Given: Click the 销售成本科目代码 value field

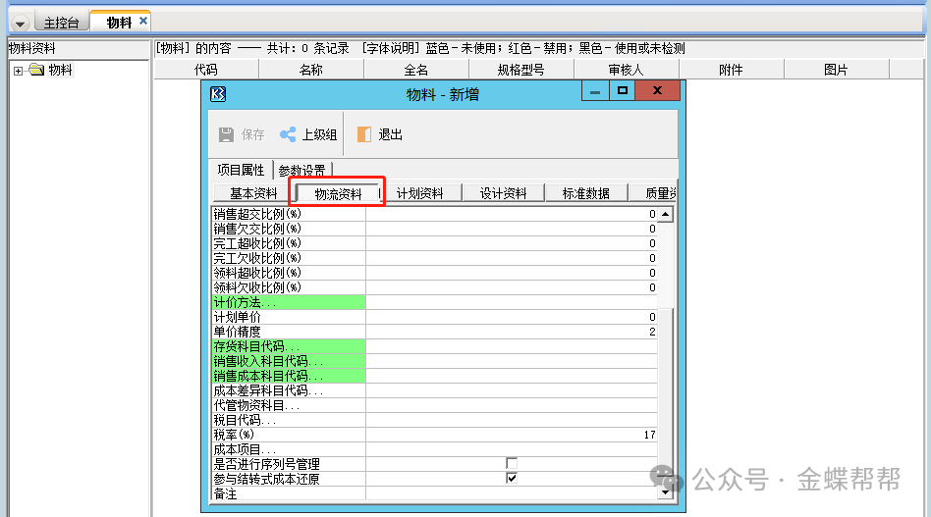Looking at the screenshot, I should coord(512,376).
